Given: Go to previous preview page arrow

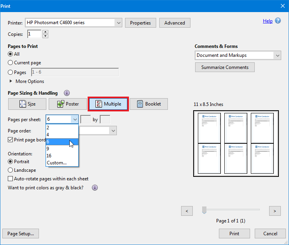Looking at the screenshot, I should pyautogui.click(x=187, y=211).
